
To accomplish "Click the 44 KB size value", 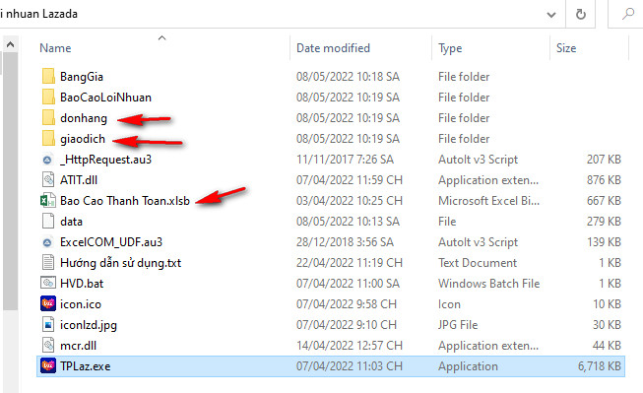I will (x=607, y=346).
